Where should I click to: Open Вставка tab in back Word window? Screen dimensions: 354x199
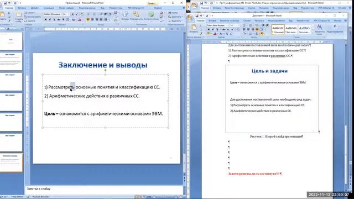217,8
